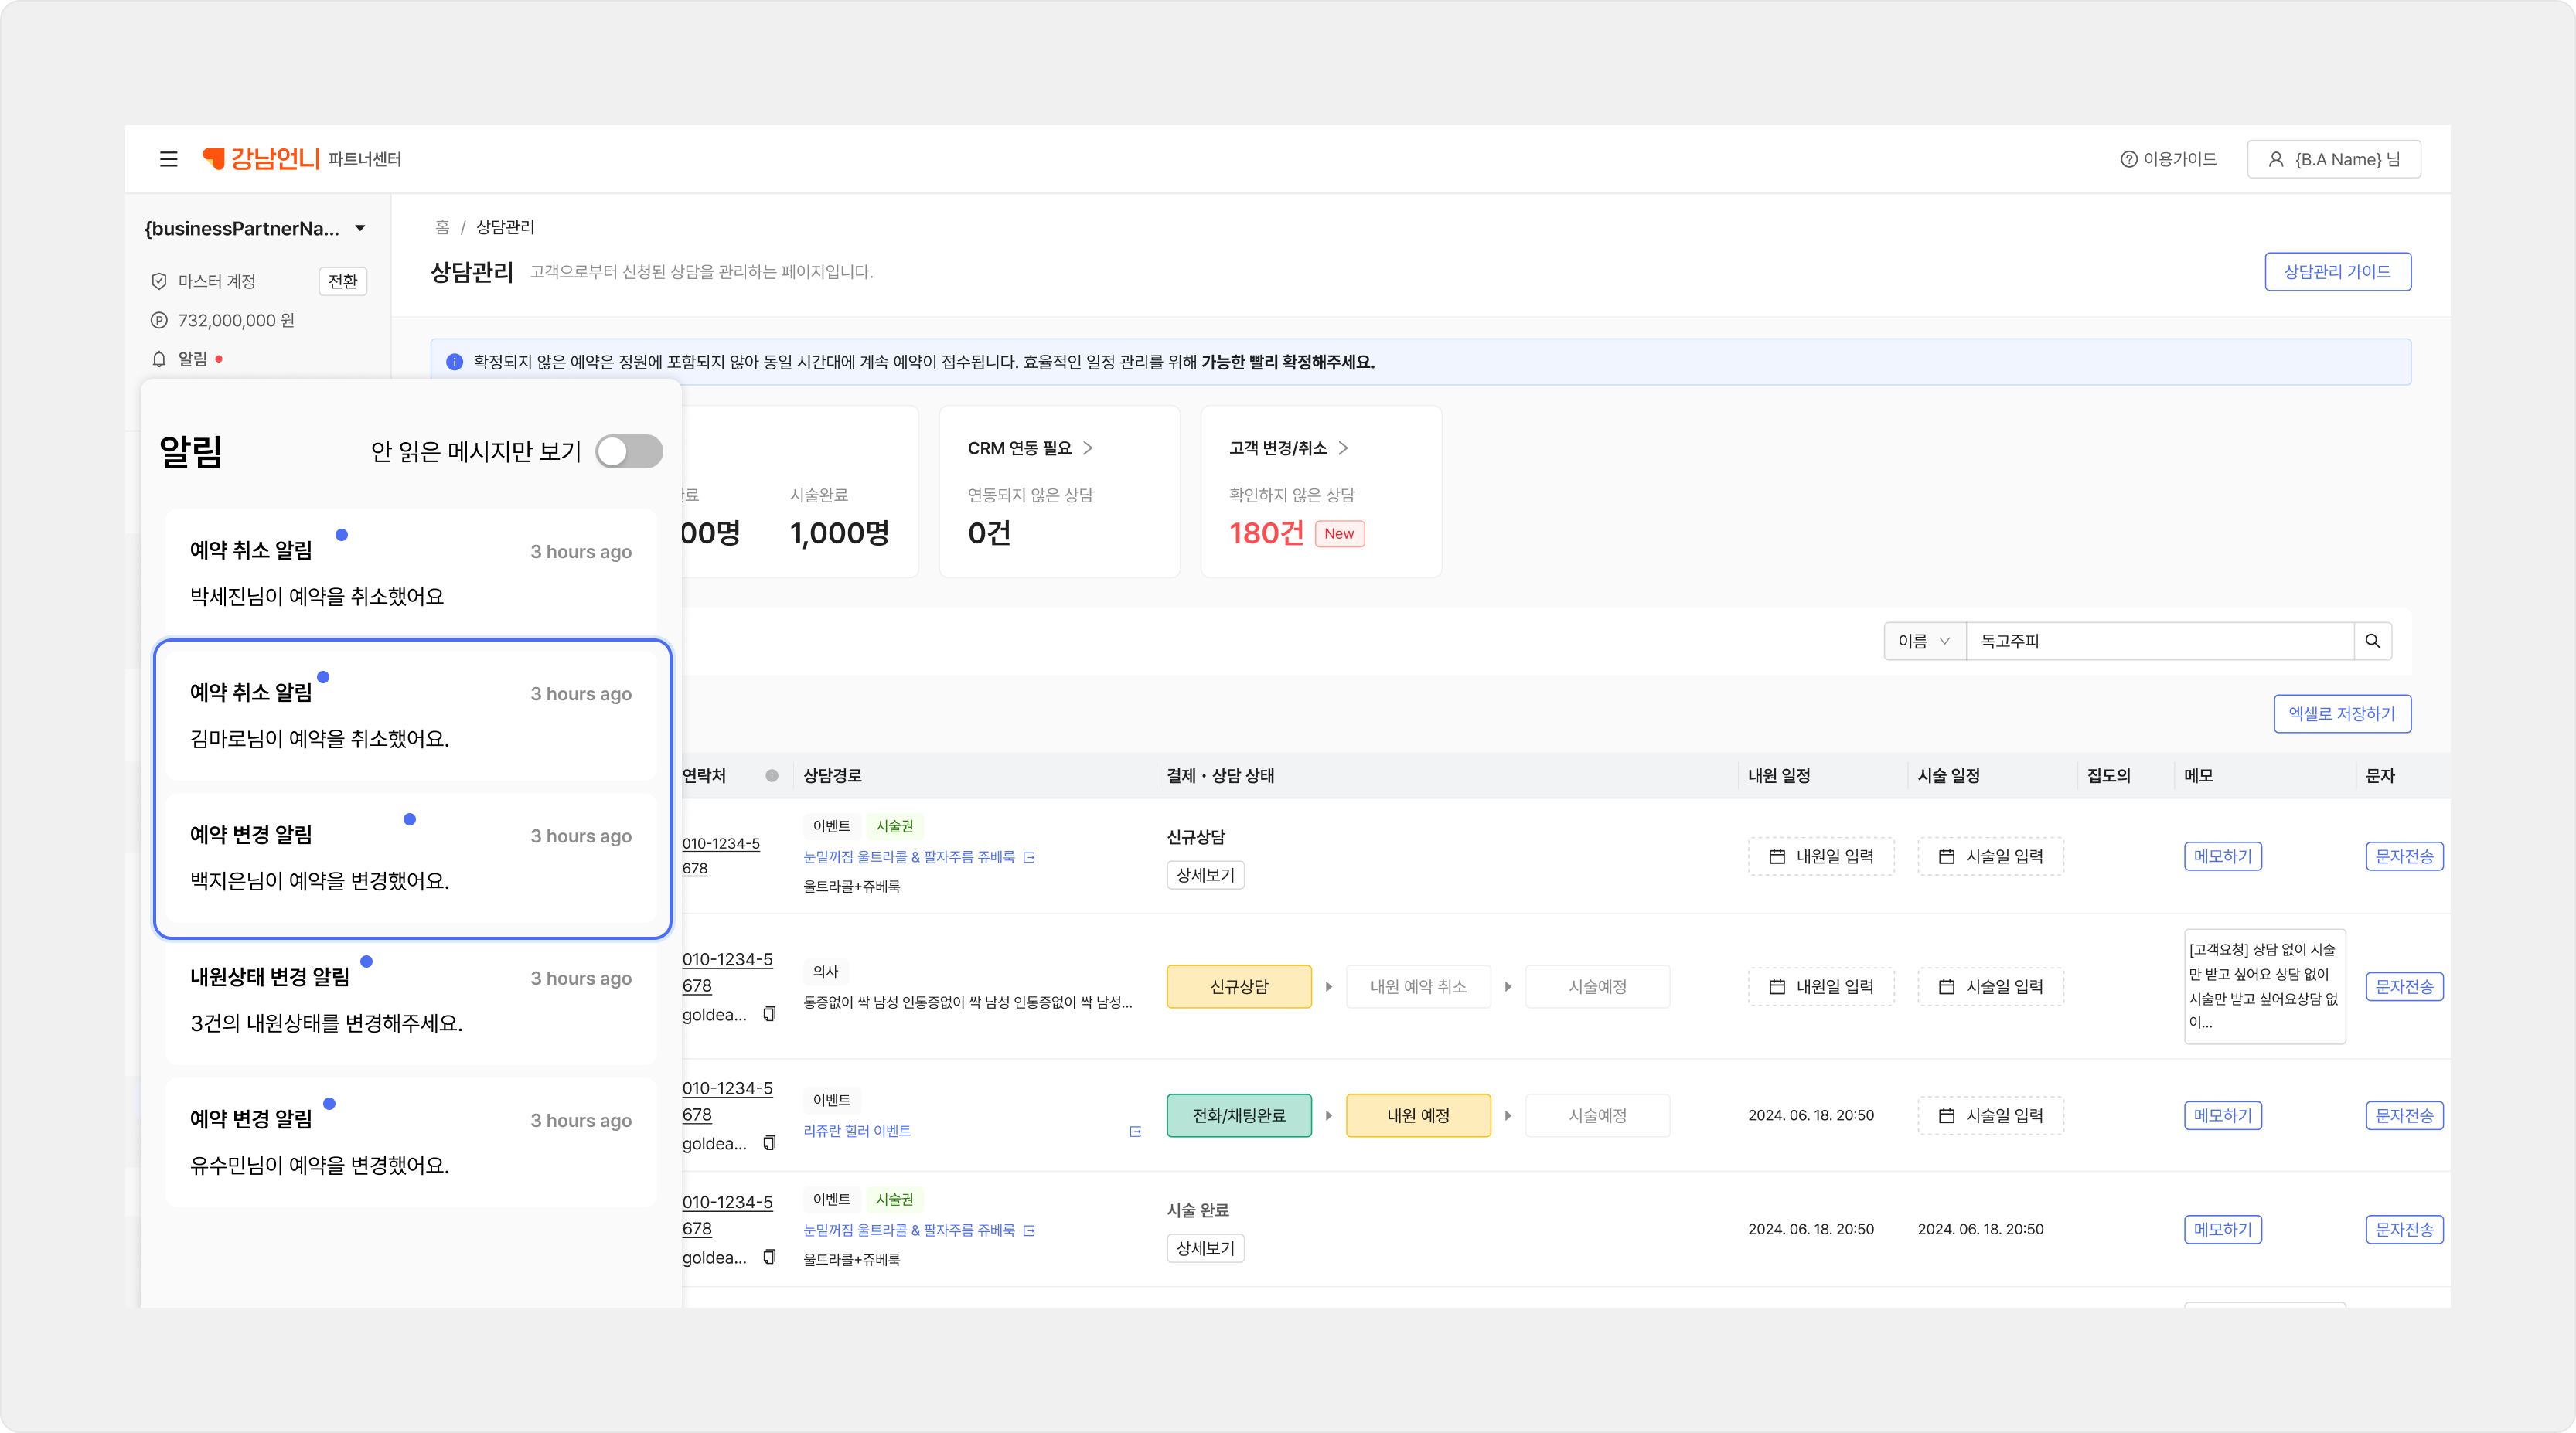Image resolution: width=2576 pixels, height=1433 pixels.
Task: Open external link icon beside 리쥬란 힐러 이벤트
Action: (1135, 1131)
